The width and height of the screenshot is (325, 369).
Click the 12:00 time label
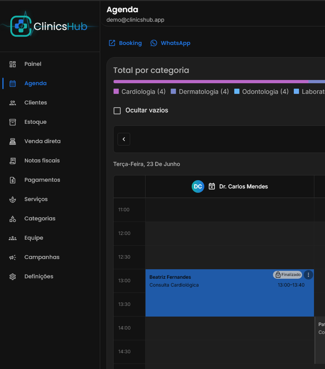(x=124, y=233)
